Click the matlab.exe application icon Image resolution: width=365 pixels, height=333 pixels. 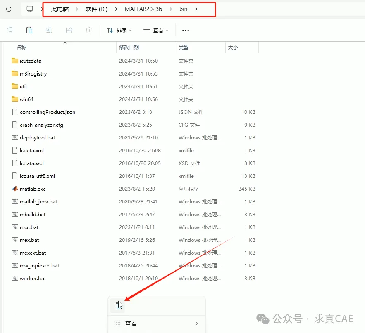click(x=14, y=189)
